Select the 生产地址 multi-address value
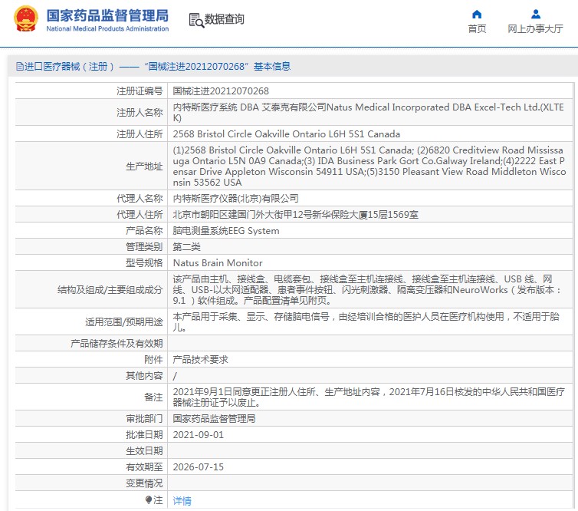The image size is (578, 511). 369,166
